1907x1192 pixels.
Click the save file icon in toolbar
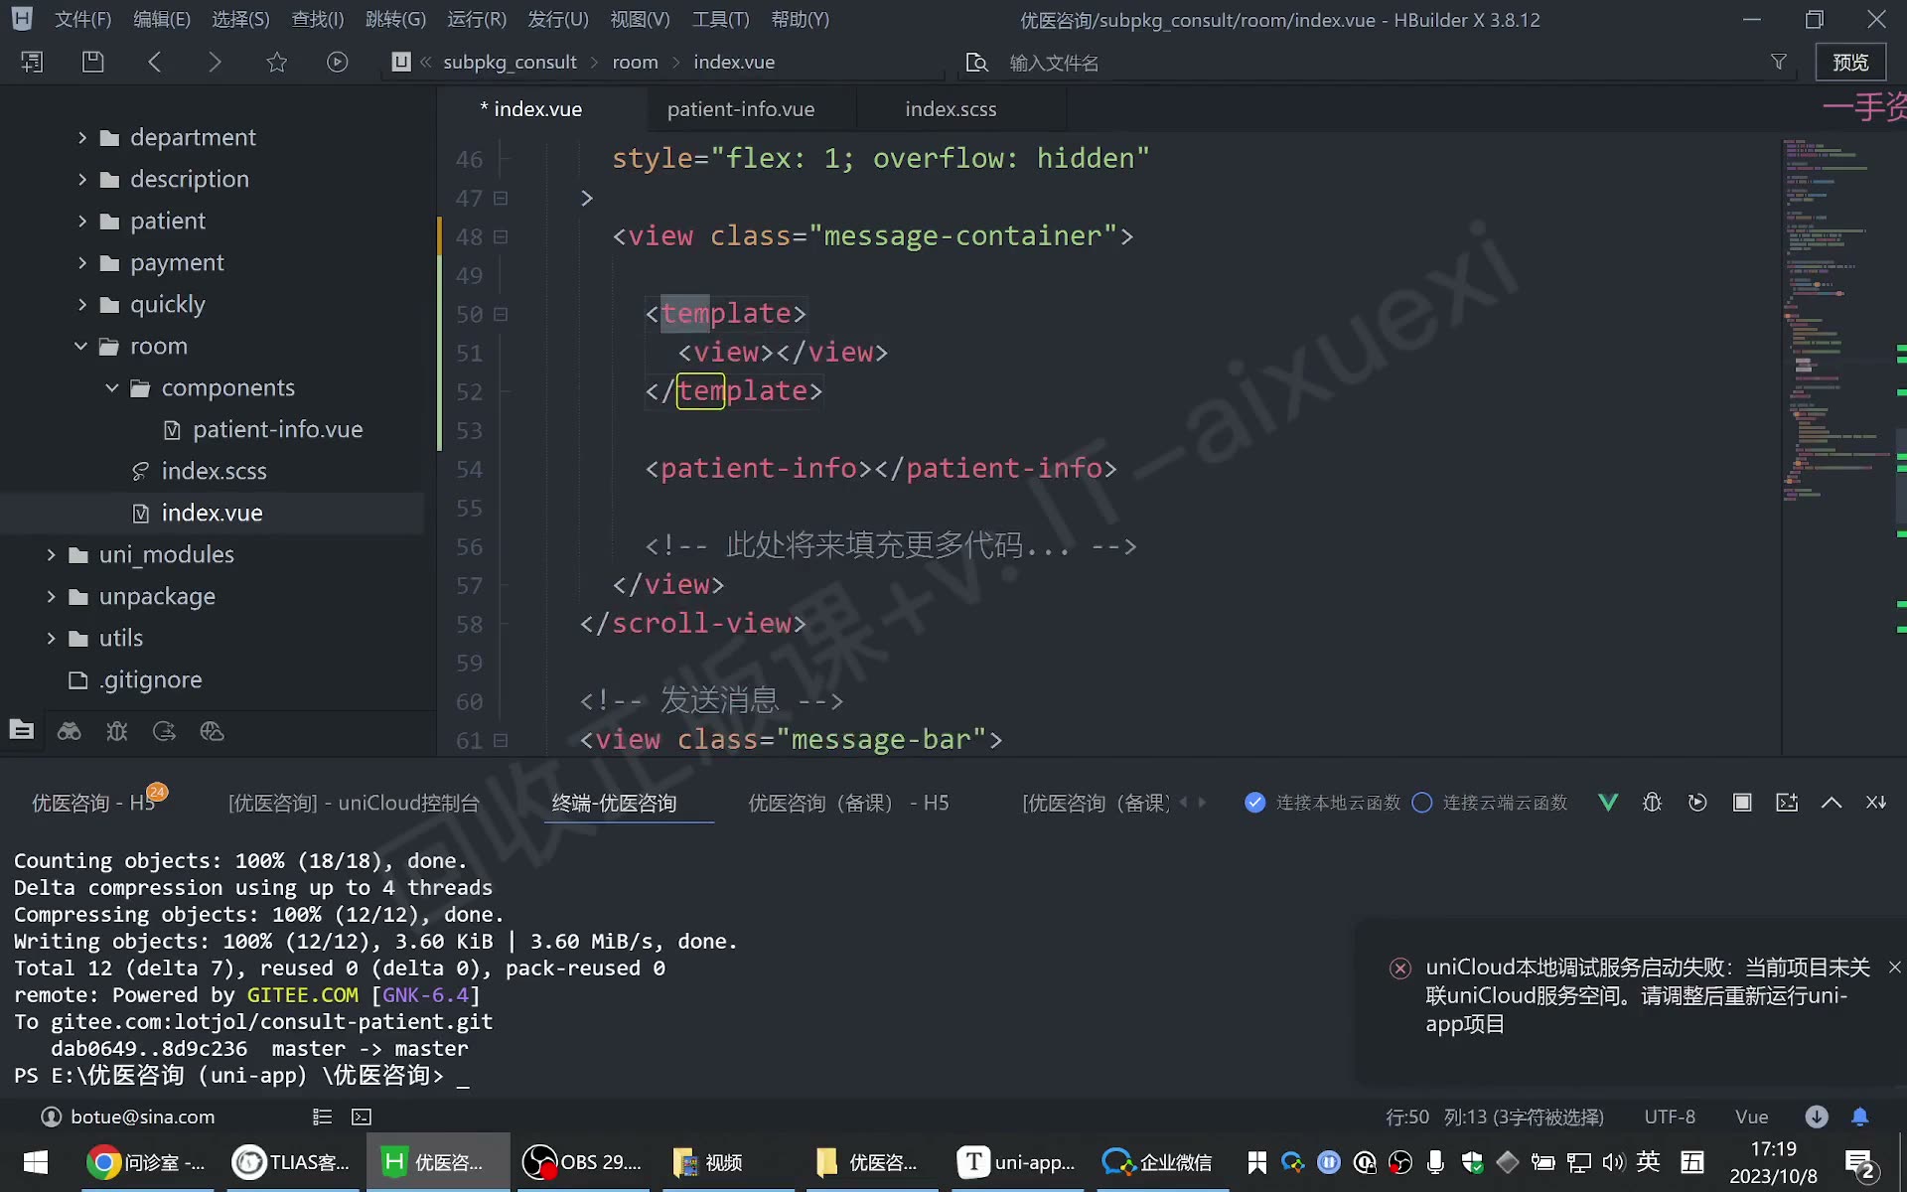[92, 62]
